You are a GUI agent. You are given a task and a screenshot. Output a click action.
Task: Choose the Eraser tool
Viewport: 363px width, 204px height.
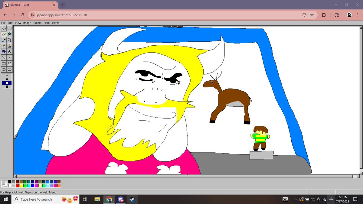click(4, 34)
